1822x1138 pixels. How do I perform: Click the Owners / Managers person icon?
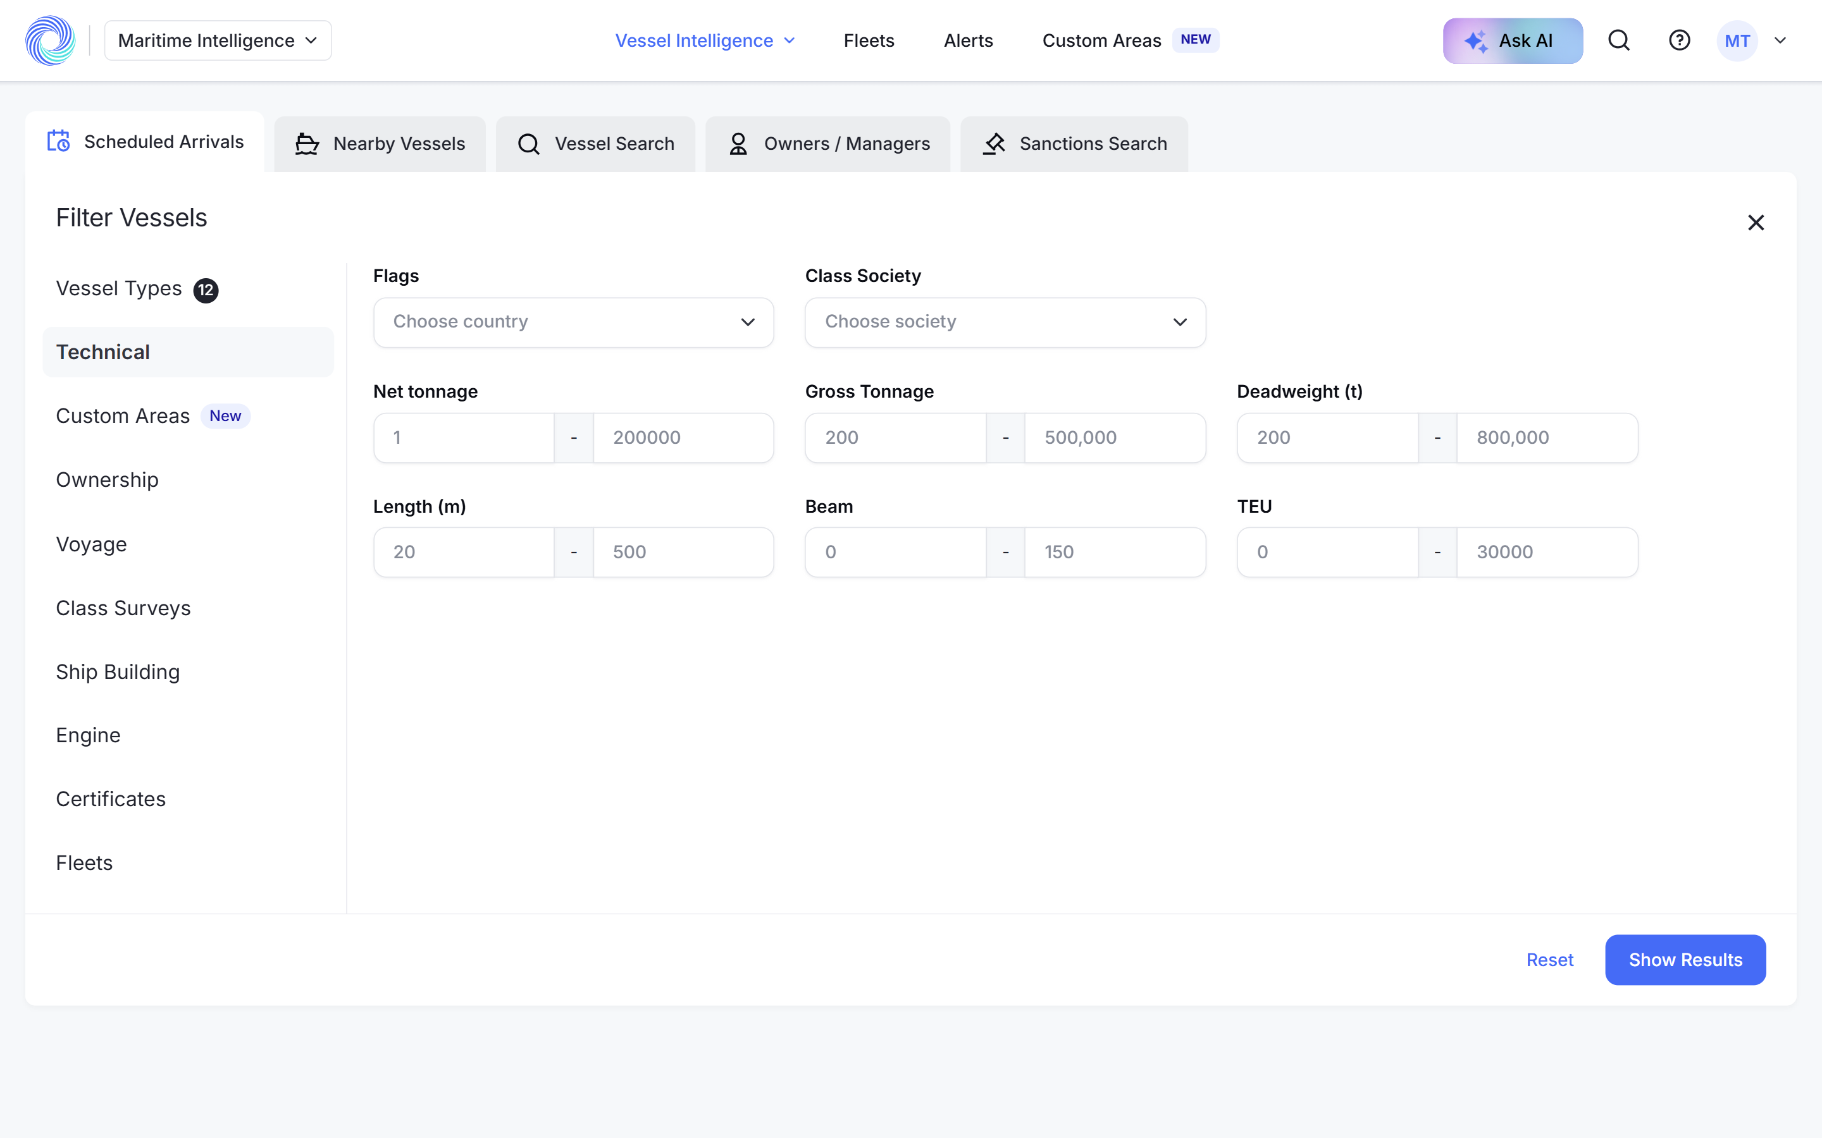[738, 144]
